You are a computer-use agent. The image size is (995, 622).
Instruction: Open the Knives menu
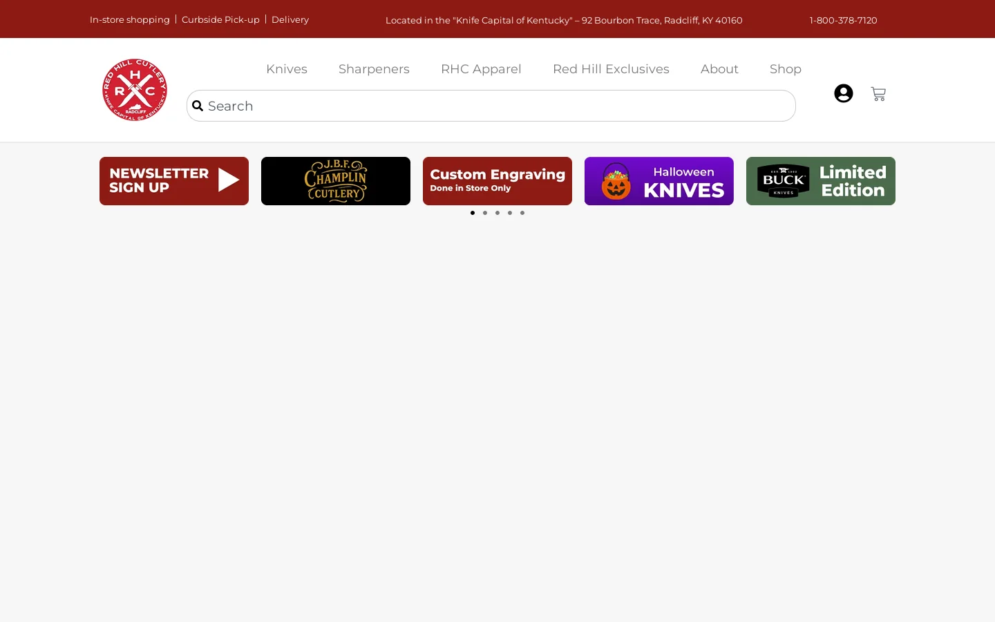point(287,69)
